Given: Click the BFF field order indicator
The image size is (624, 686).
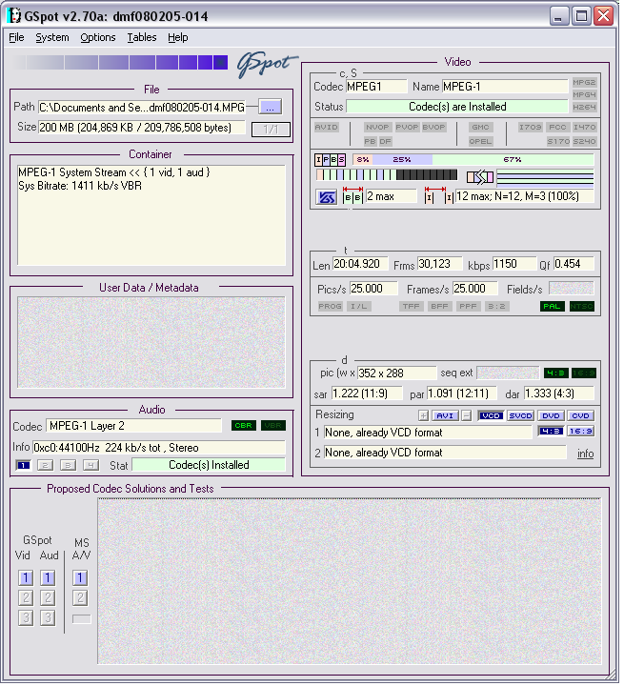Looking at the screenshot, I should [x=439, y=307].
